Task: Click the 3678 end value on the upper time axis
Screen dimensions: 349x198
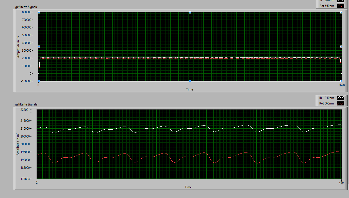Action: pyautogui.click(x=341, y=85)
